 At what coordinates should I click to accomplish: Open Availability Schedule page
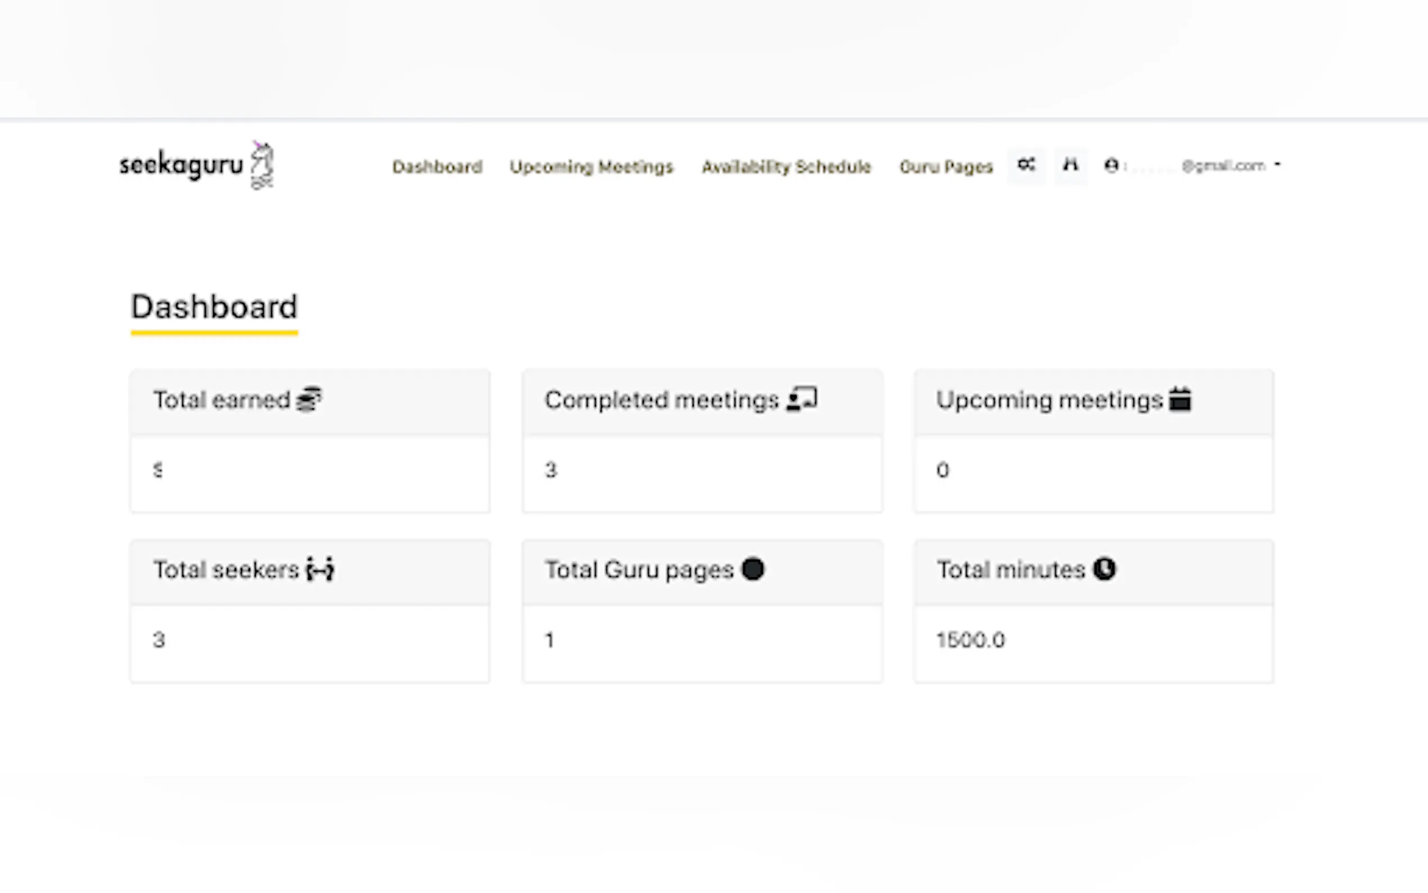click(x=786, y=167)
